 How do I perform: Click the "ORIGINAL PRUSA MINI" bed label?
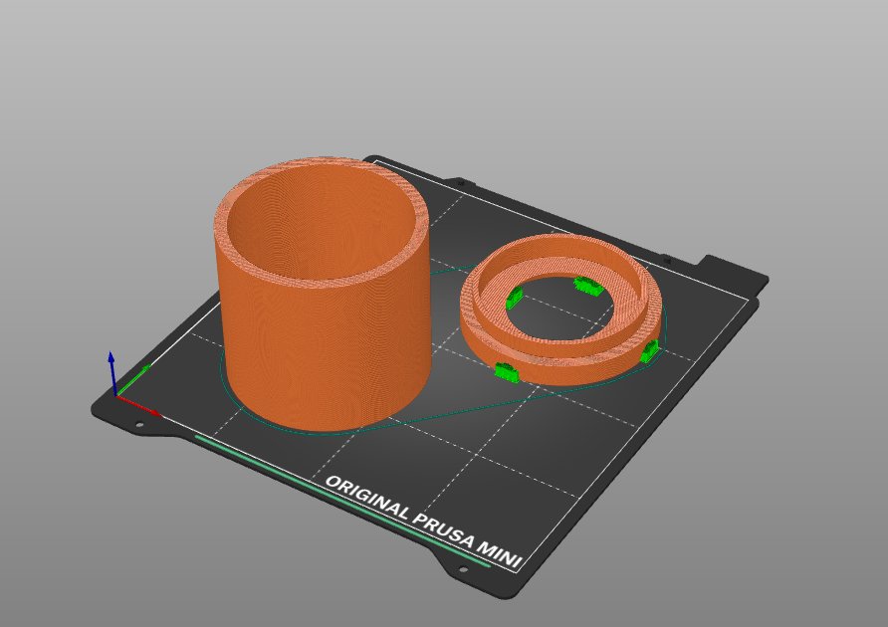point(423,522)
